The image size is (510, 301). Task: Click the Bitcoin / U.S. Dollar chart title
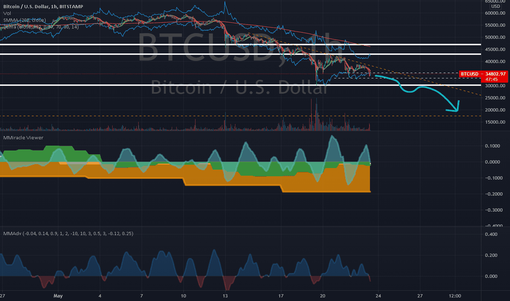[43, 7]
